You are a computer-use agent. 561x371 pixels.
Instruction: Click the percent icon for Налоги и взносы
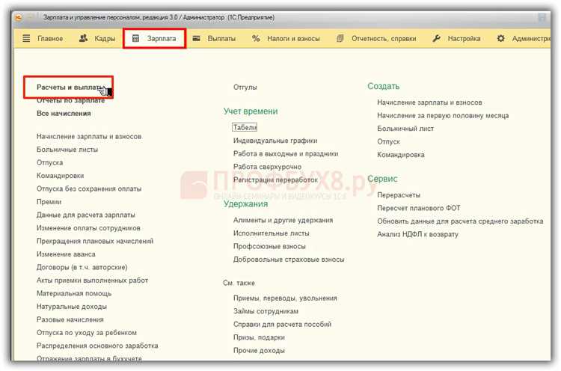(x=256, y=39)
